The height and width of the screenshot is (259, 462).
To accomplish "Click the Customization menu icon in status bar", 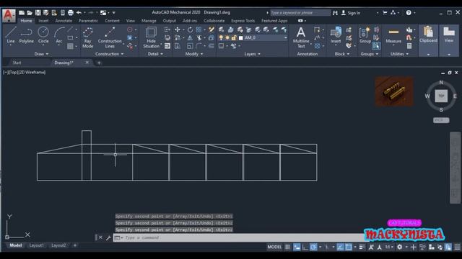I will tap(457, 247).
